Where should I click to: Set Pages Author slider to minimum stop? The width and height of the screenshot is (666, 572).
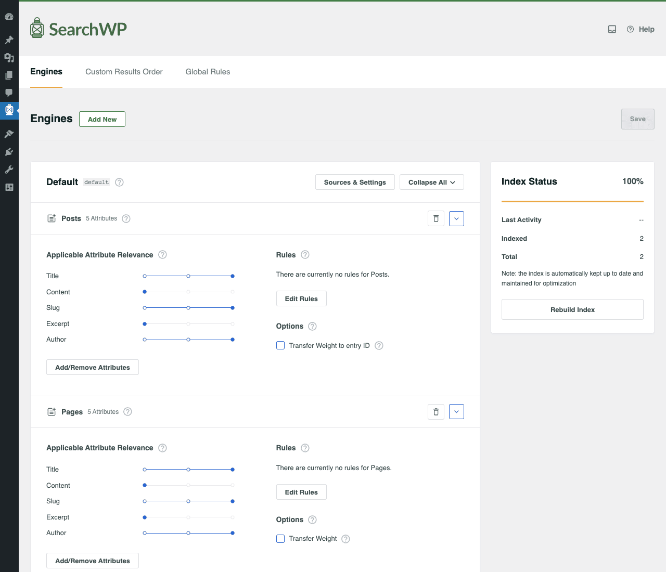pos(145,533)
